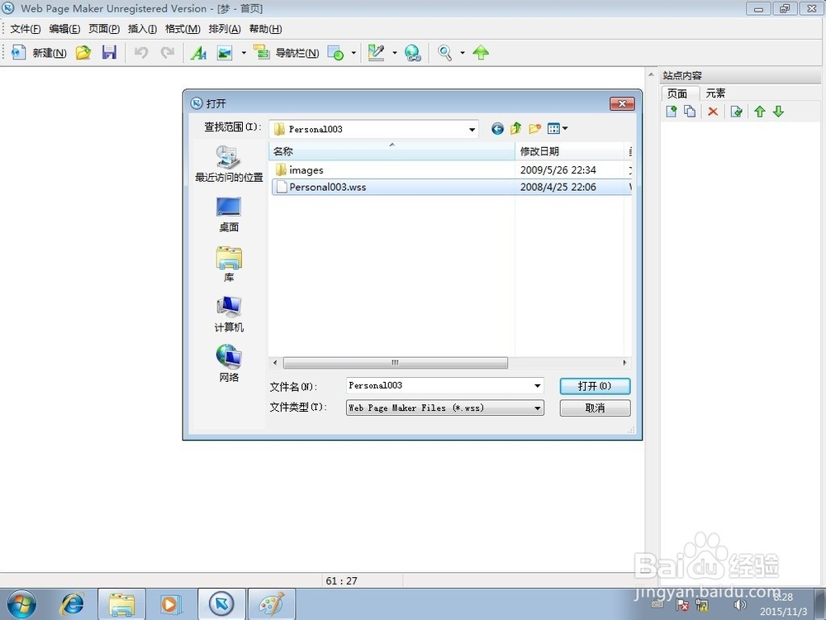This screenshot has width=826, height=620.
Task: Click the 取消 button
Action: click(595, 408)
